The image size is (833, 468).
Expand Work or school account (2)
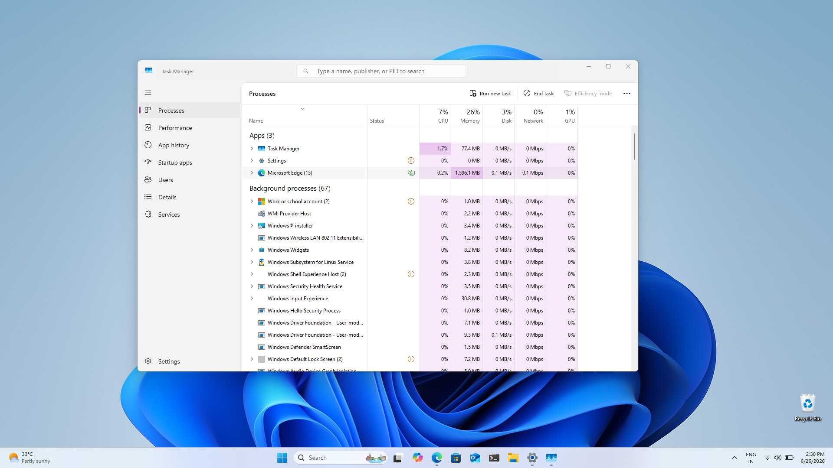(x=252, y=201)
